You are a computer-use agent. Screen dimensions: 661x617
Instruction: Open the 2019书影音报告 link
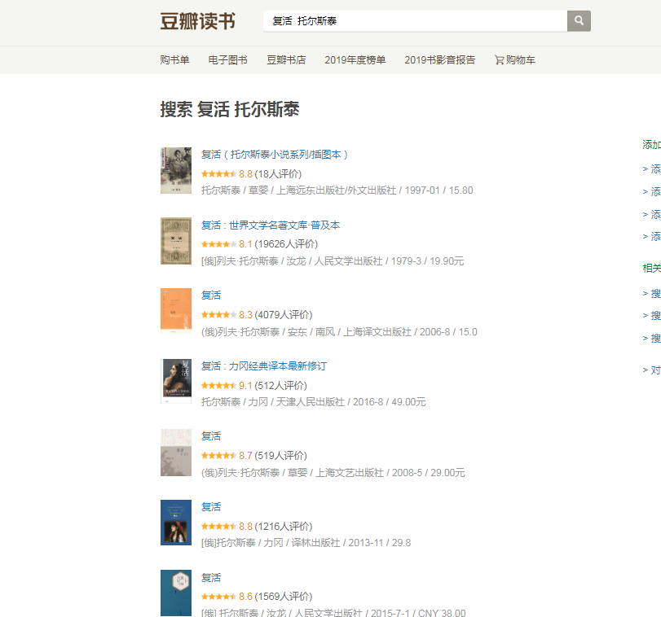tap(439, 60)
